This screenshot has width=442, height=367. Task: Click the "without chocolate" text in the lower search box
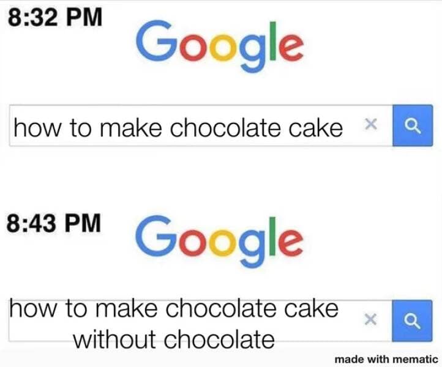pyautogui.click(x=174, y=339)
